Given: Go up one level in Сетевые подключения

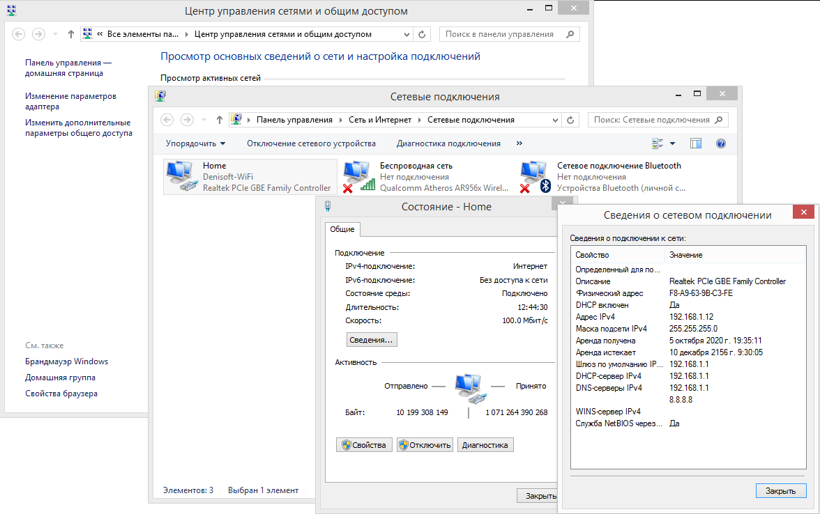Looking at the screenshot, I should click(x=220, y=120).
